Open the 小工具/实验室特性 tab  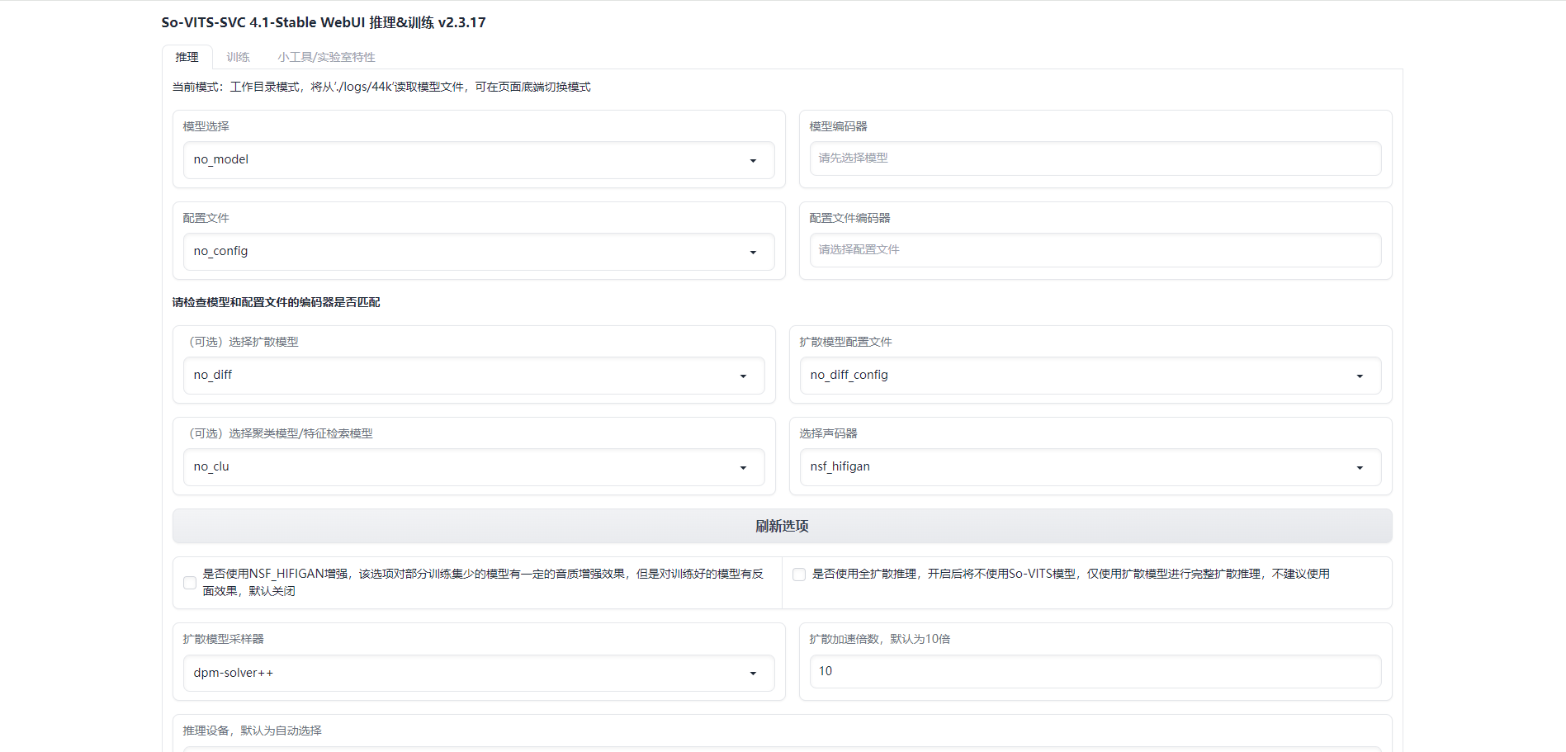[326, 57]
